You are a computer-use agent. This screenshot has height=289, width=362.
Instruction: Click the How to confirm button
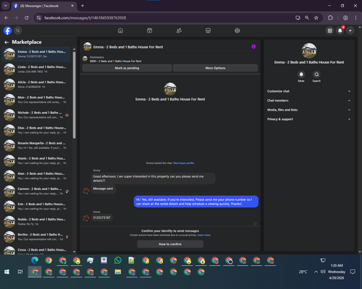click(170, 244)
